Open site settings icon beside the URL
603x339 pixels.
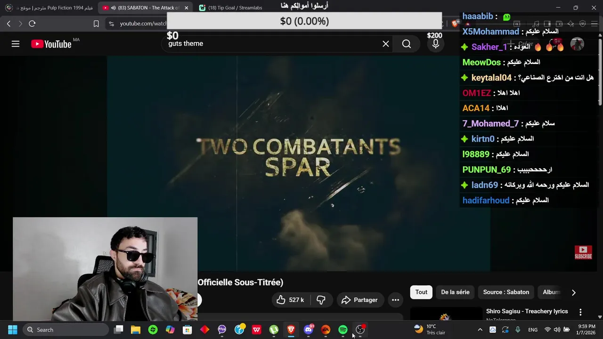point(111,24)
